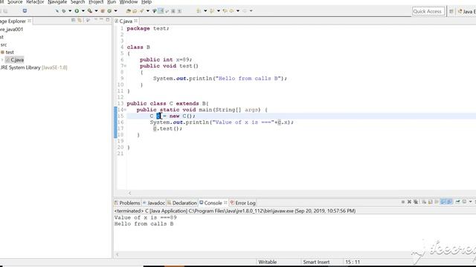Click the Open Perspective icon

(x=451, y=11)
